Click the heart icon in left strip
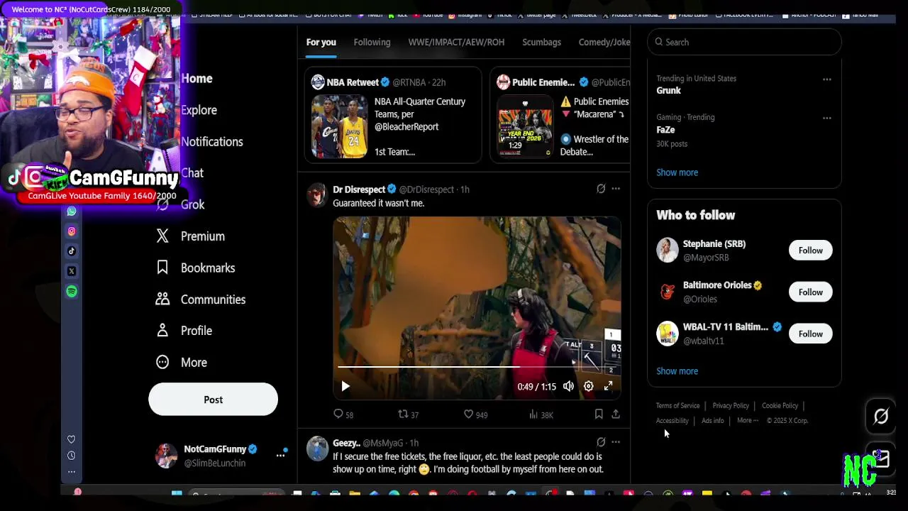Viewport: 908px width, 511px height. [x=71, y=440]
